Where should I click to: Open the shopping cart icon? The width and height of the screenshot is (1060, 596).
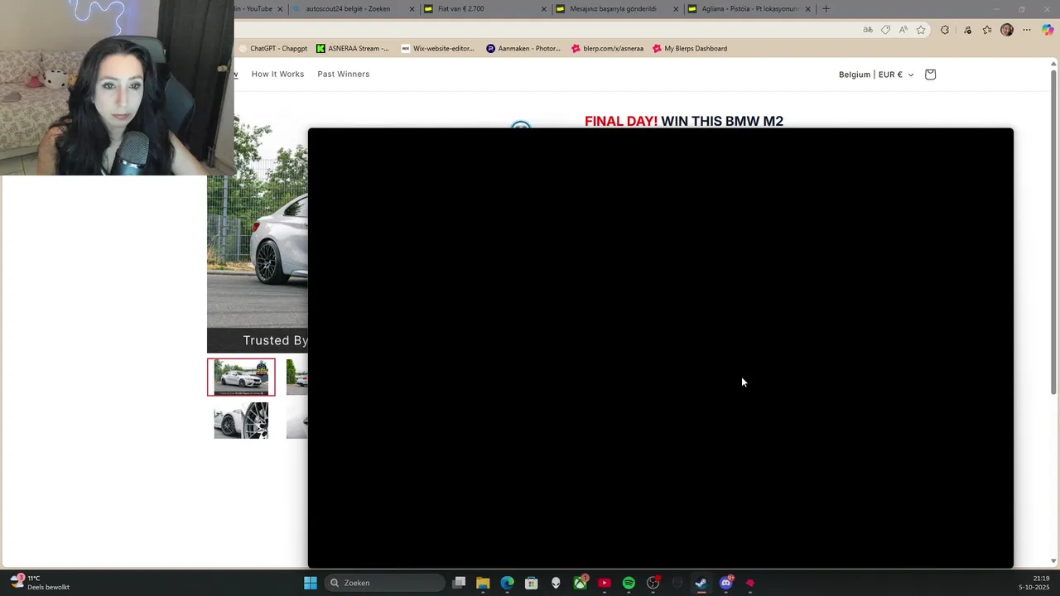coord(930,74)
